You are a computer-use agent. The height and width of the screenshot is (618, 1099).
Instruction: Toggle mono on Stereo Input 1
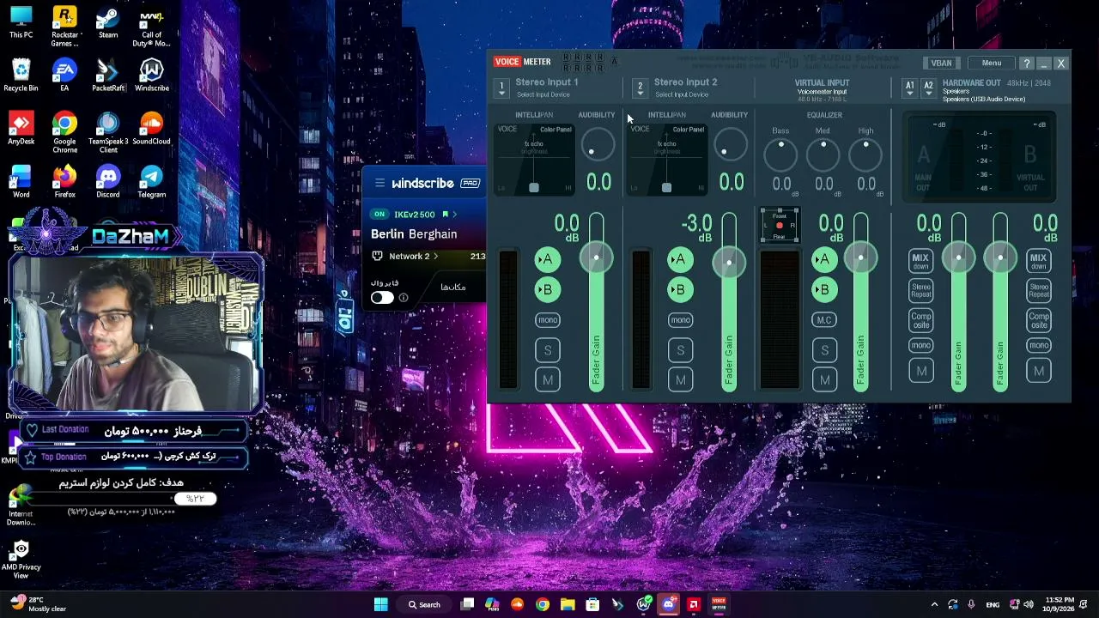coord(548,320)
